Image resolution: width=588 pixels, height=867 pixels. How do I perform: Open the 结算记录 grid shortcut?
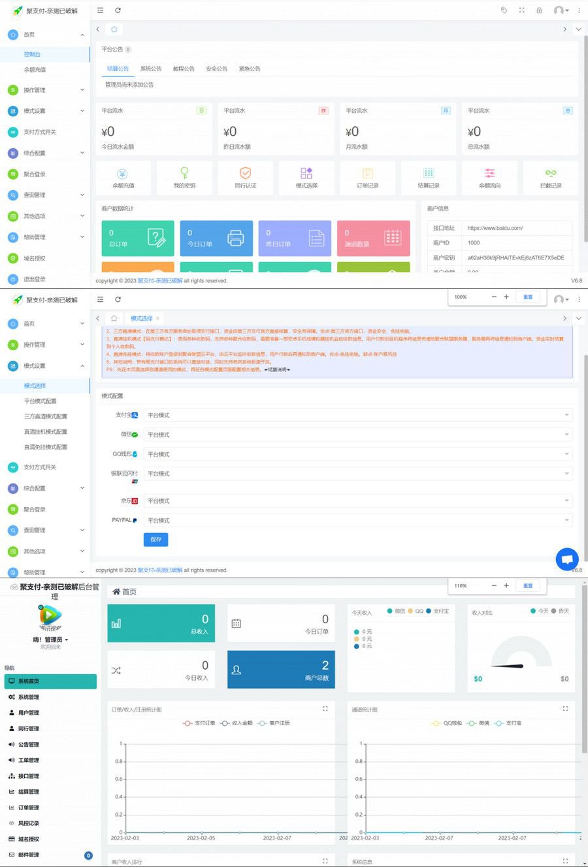pos(429,174)
